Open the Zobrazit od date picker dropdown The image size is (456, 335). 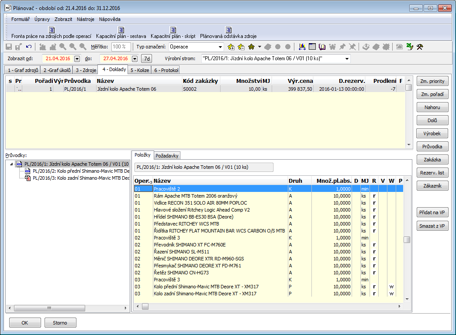point(77,58)
